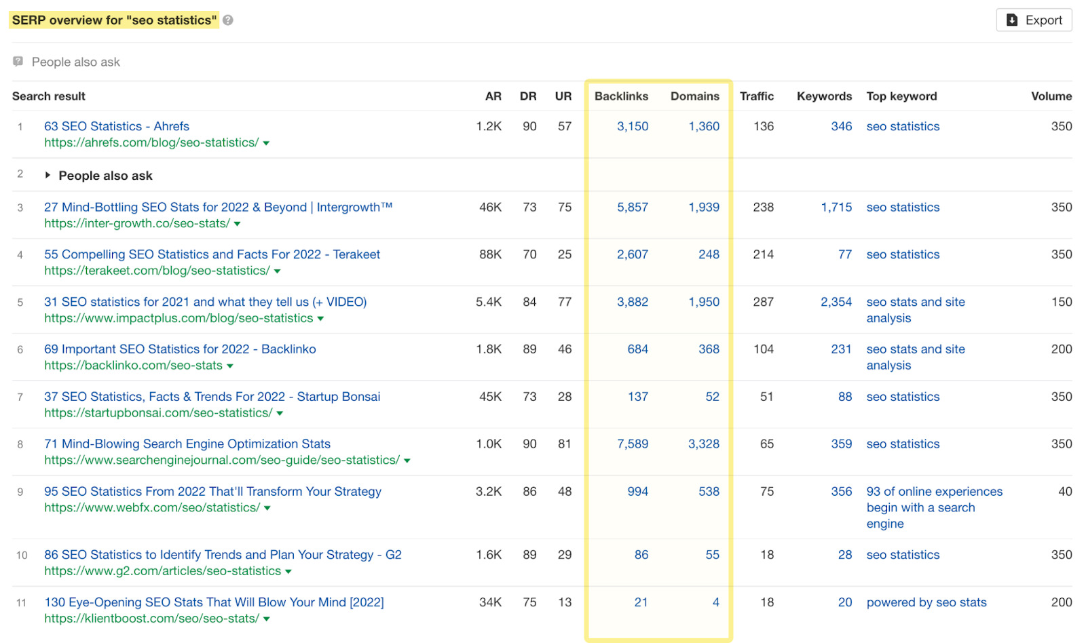The image size is (1086, 643).
Task: Click the Traffic column header
Action: (756, 96)
